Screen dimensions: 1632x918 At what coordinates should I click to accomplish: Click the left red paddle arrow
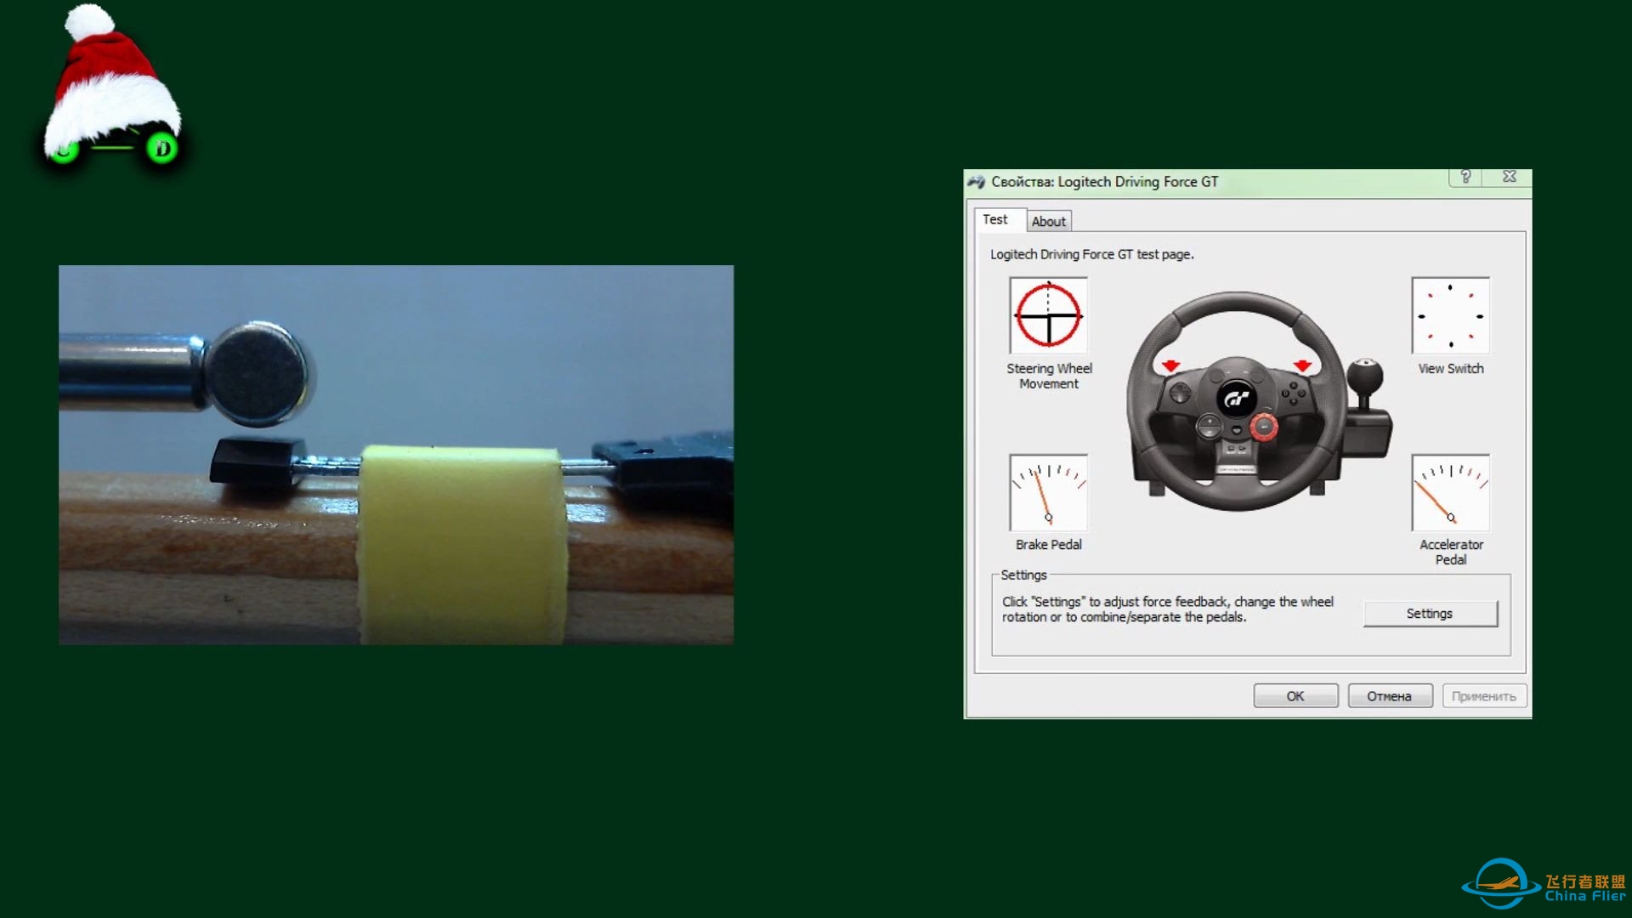[x=1170, y=365]
